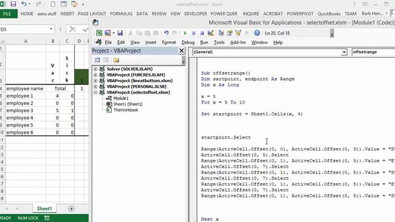The width and height of the screenshot is (395, 222).
Task: Close the Project - VBAProject panel
Action: [x=181, y=51]
